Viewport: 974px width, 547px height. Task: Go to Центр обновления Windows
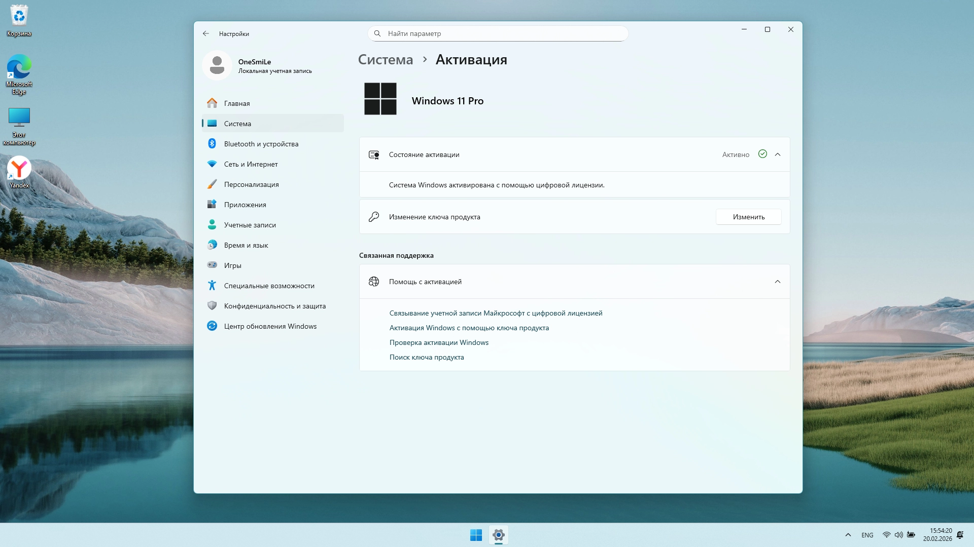click(270, 326)
